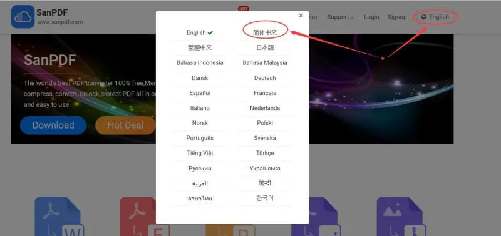
Task: Select the Korean 한국어 language option
Action: [265, 199]
